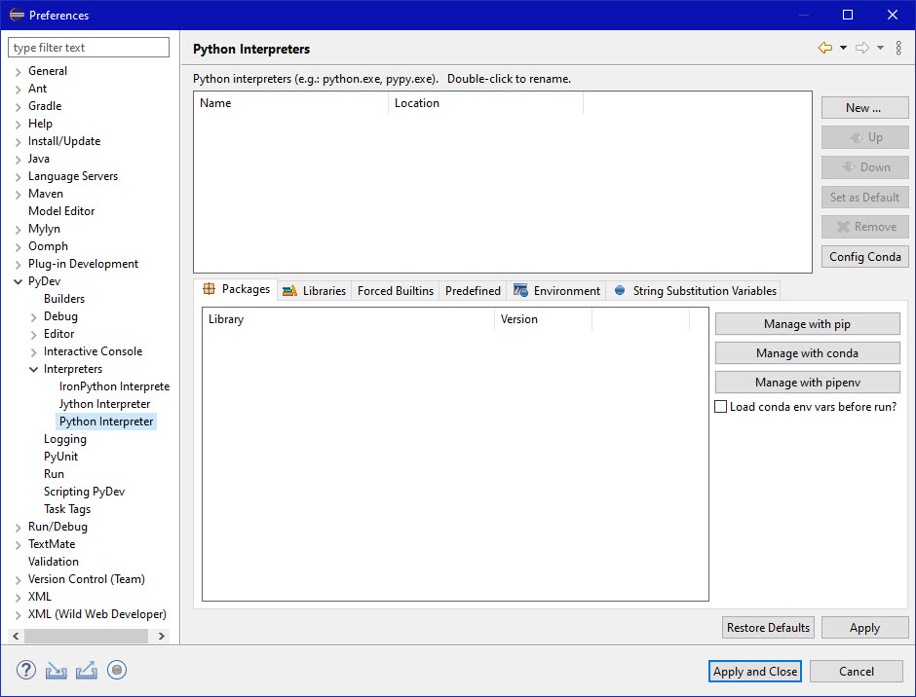Open the three-dot view menu icon

tap(898, 48)
